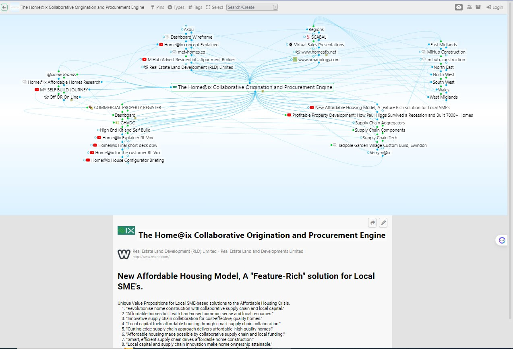Screen dimensions: 513x349
Task: Click the icon beside the GHVDC thought
Action: pyautogui.click(x=117, y=123)
